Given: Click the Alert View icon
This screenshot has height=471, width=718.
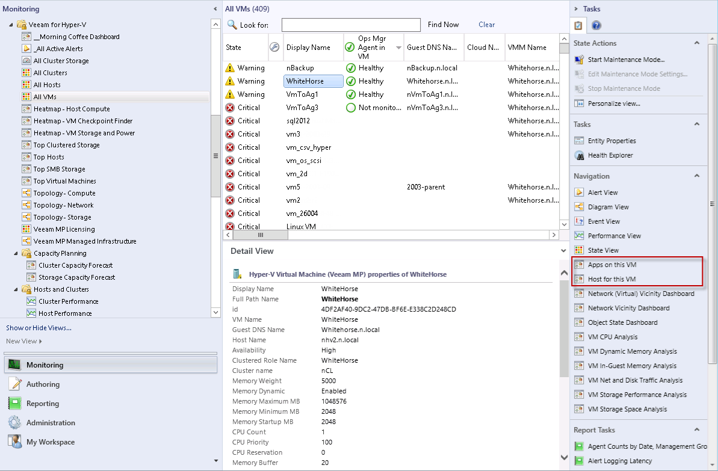Looking at the screenshot, I should [x=579, y=192].
